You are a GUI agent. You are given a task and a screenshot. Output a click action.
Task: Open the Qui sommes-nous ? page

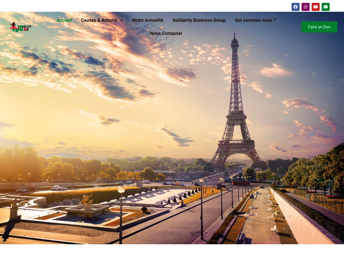(255, 20)
